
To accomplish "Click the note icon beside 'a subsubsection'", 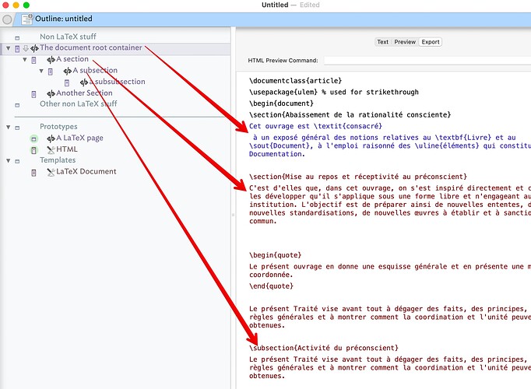I will 67,82.
